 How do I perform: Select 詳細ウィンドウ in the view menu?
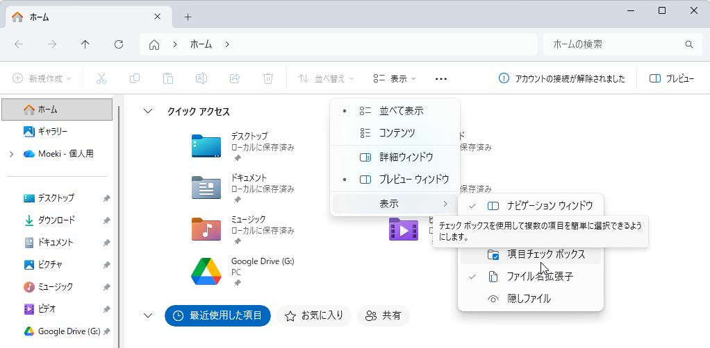(406, 157)
